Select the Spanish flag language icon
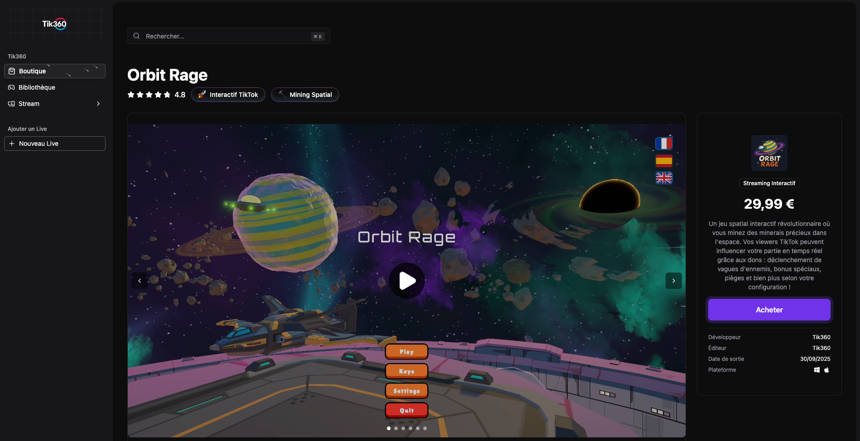Viewport: 860px width, 441px height. [664, 161]
